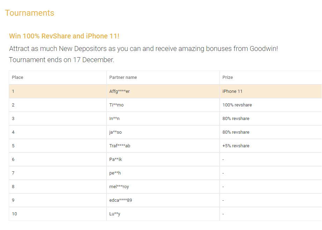Click the Tournaments page heading

(x=30, y=13)
